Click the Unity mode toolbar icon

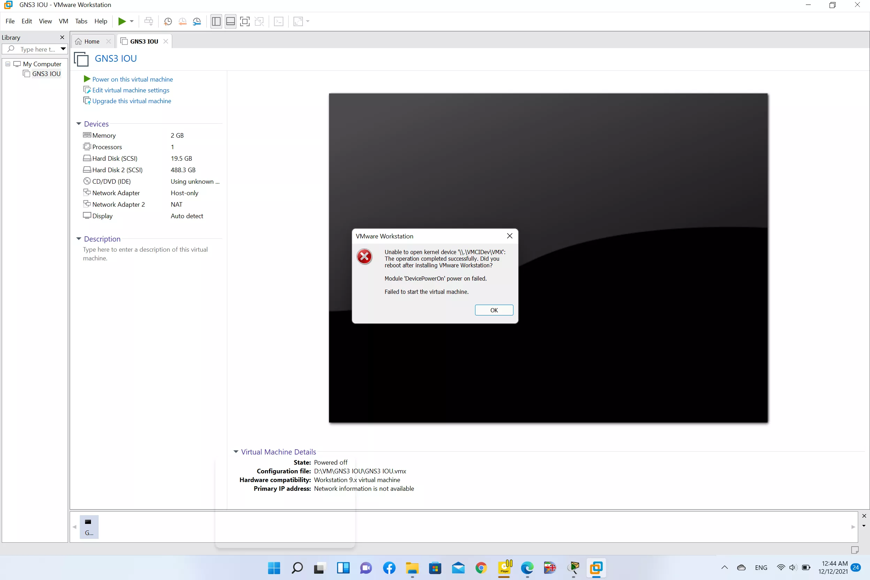coord(259,21)
